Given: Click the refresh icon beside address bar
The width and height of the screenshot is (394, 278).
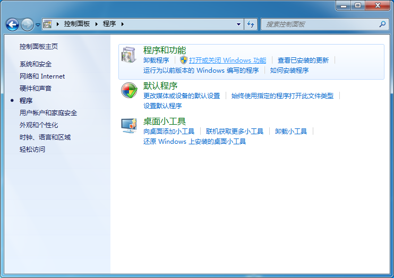Looking at the screenshot, I should 251,24.
